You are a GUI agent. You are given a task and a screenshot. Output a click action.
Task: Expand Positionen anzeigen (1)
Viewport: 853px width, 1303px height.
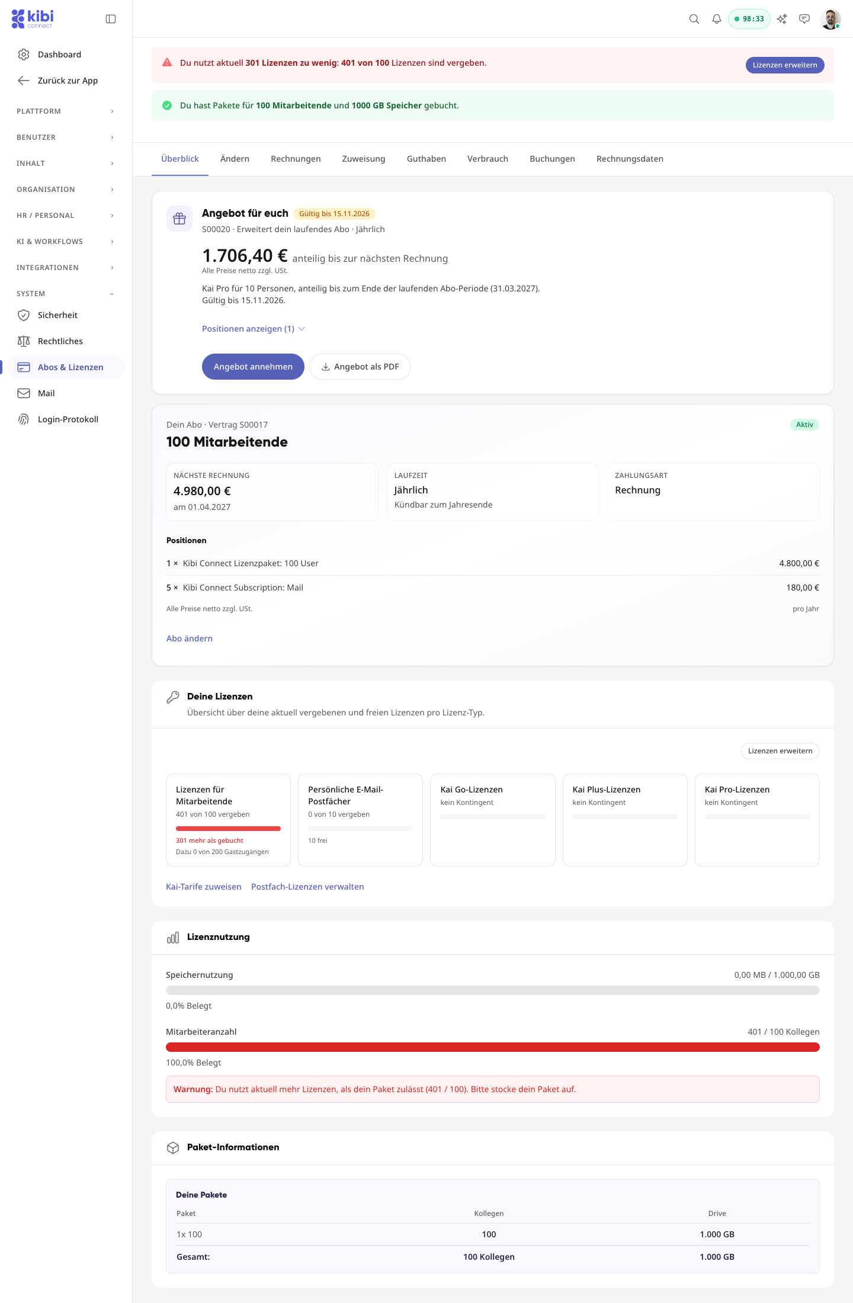click(x=254, y=329)
